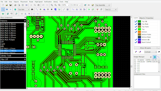Viewport: 161px width, 91px height.
Task: Open the 3D preview tool
Action: (x=26, y=5)
